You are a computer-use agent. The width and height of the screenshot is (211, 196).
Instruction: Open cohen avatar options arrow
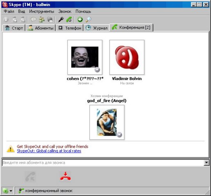[x=97, y=70]
